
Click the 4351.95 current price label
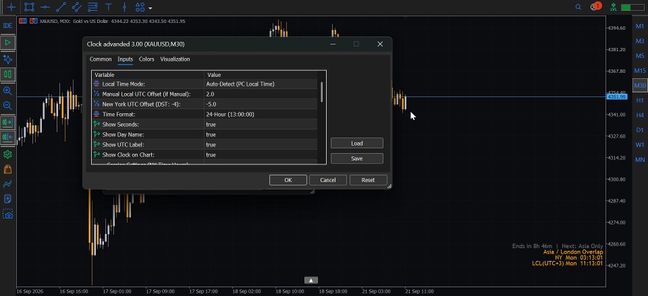pos(616,97)
